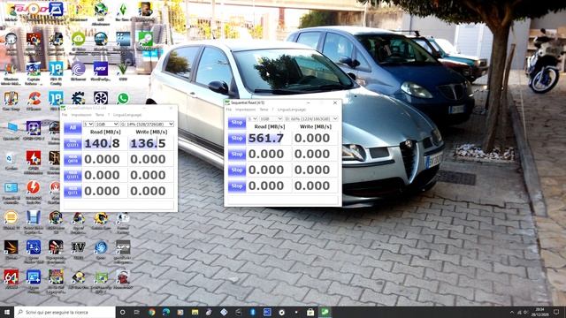Launch Microsoft Edge from the taskbar
566x318 pixels.
point(166,312)
